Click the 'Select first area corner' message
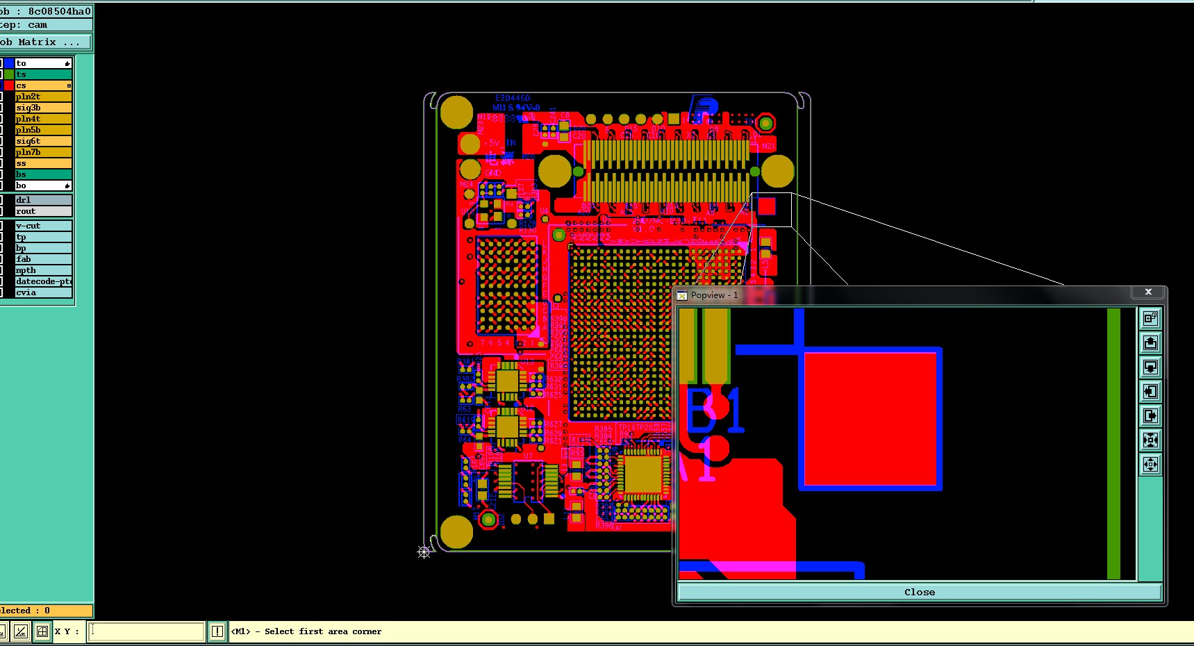 (x=306, y=631)
